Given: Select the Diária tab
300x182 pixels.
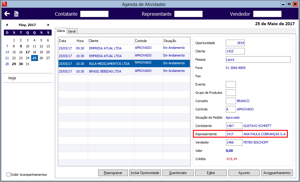Looking at the screenshot, I should click(x=61, y=31).
